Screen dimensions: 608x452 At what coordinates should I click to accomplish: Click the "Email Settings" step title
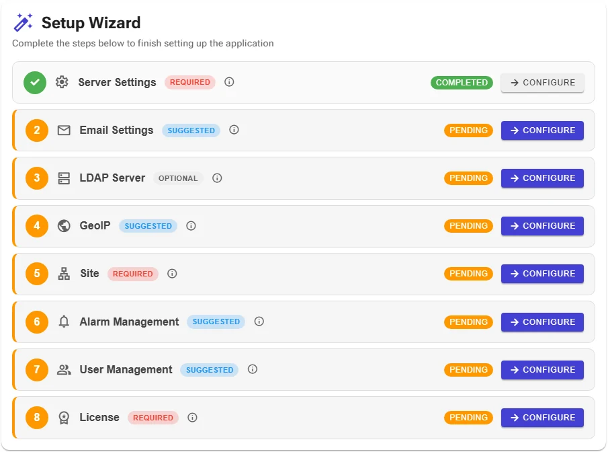[116, 130]
